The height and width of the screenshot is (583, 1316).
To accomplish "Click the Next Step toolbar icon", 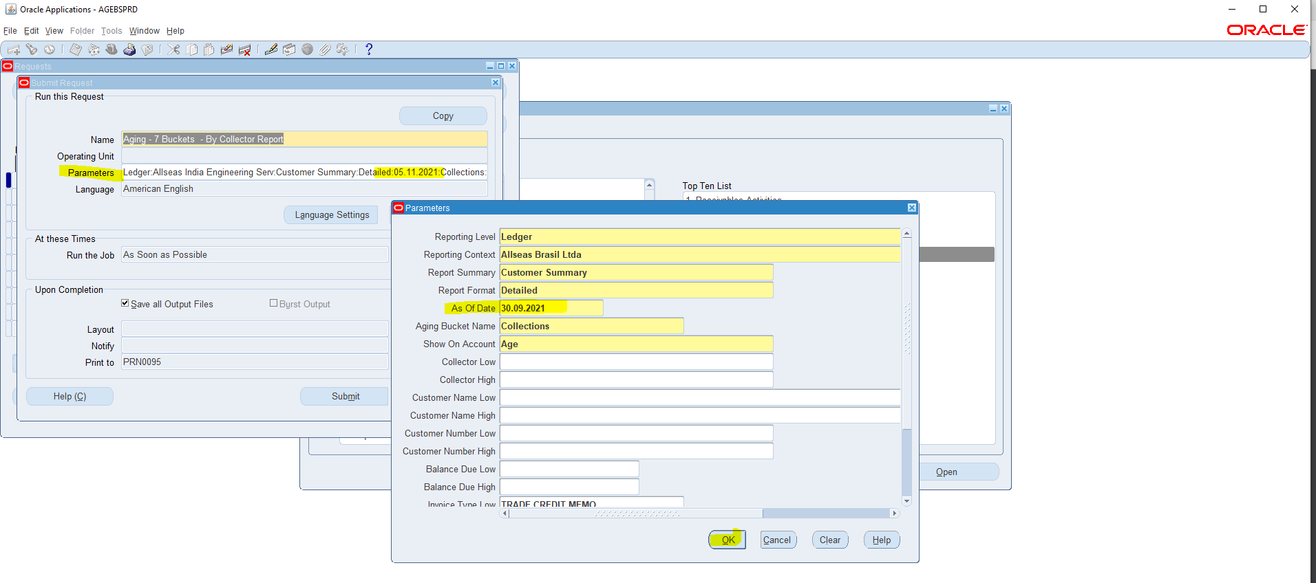I will (x=94, y=49).
